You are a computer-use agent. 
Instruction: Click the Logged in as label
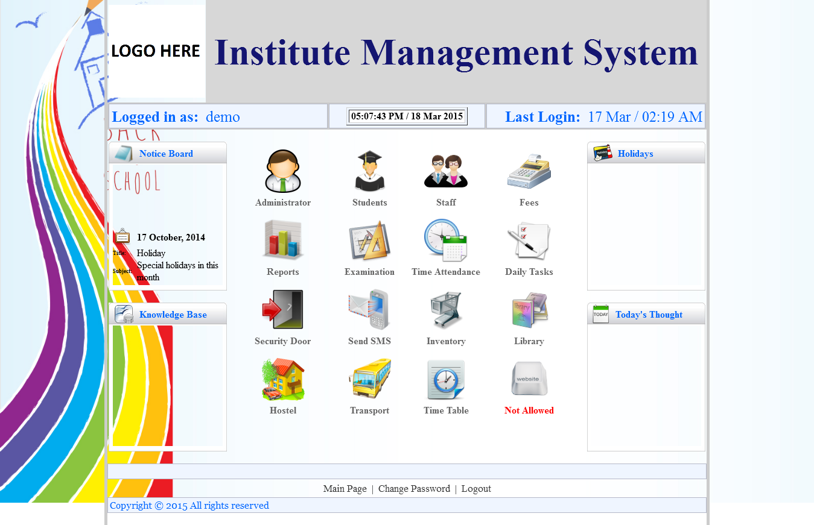pos(155,117)
